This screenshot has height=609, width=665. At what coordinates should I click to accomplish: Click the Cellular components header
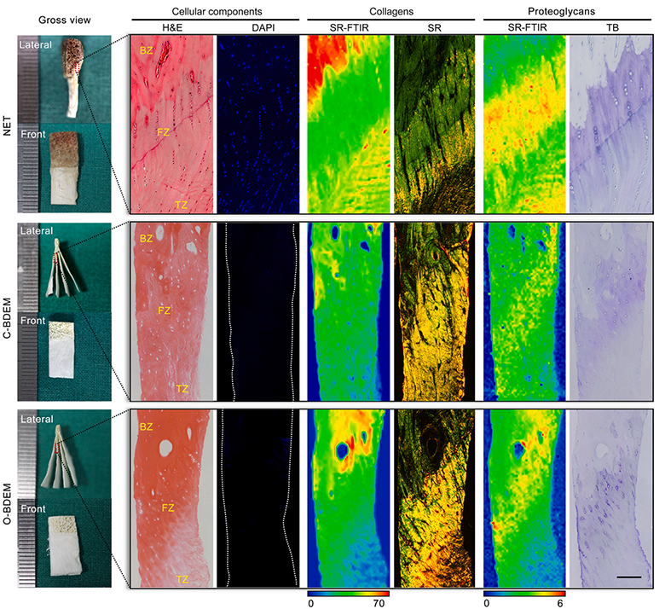214,10
